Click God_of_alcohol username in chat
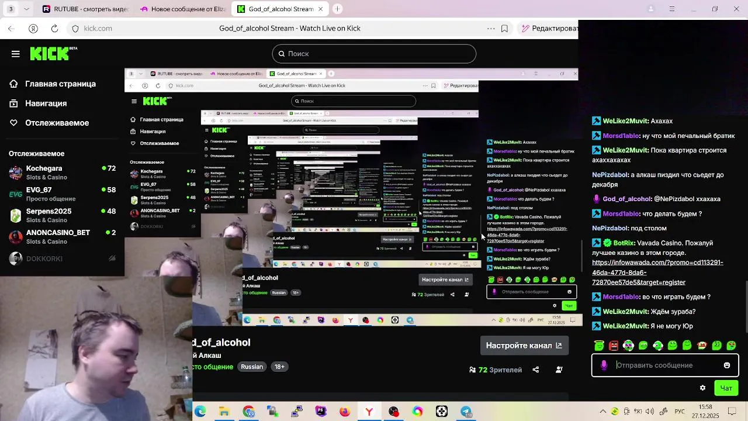 coord(626,199)
